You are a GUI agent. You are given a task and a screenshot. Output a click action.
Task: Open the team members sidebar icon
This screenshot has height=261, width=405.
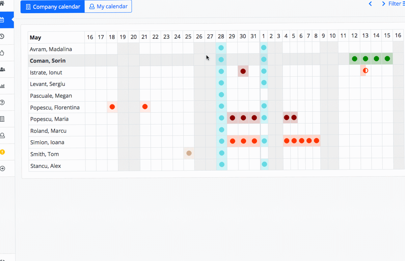pos(2,69)
